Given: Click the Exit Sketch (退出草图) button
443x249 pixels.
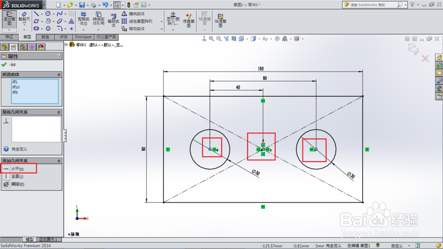Looking at the screenshot, I should [x=9, y=19].
